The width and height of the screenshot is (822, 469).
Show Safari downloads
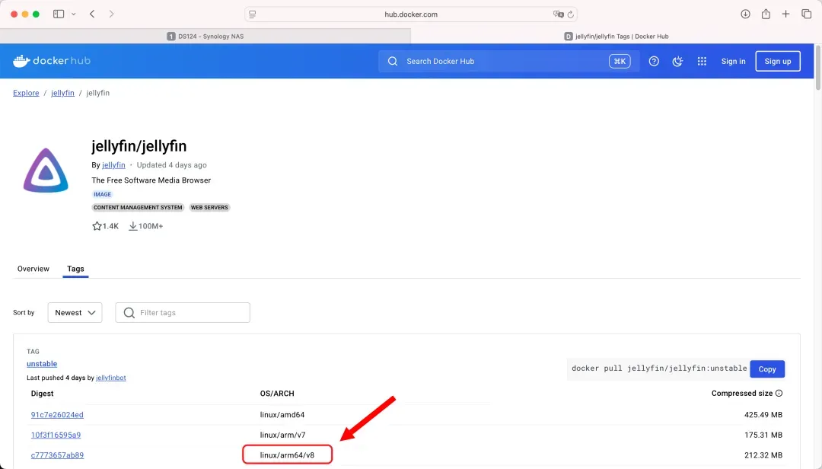(x=745, y=14)
